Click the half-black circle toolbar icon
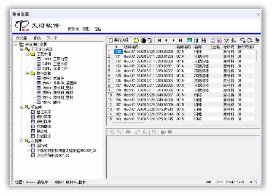 (143, 40)
